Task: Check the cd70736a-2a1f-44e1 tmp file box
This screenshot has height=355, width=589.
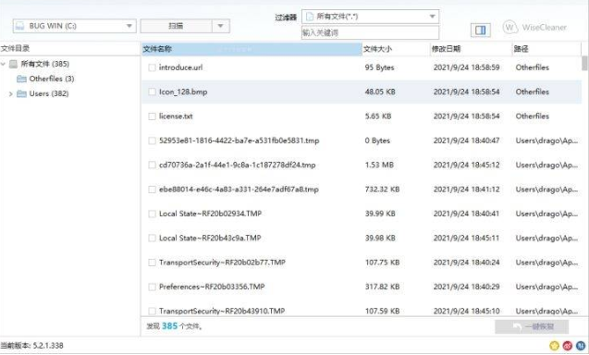Action: click(x=152, y=165)
